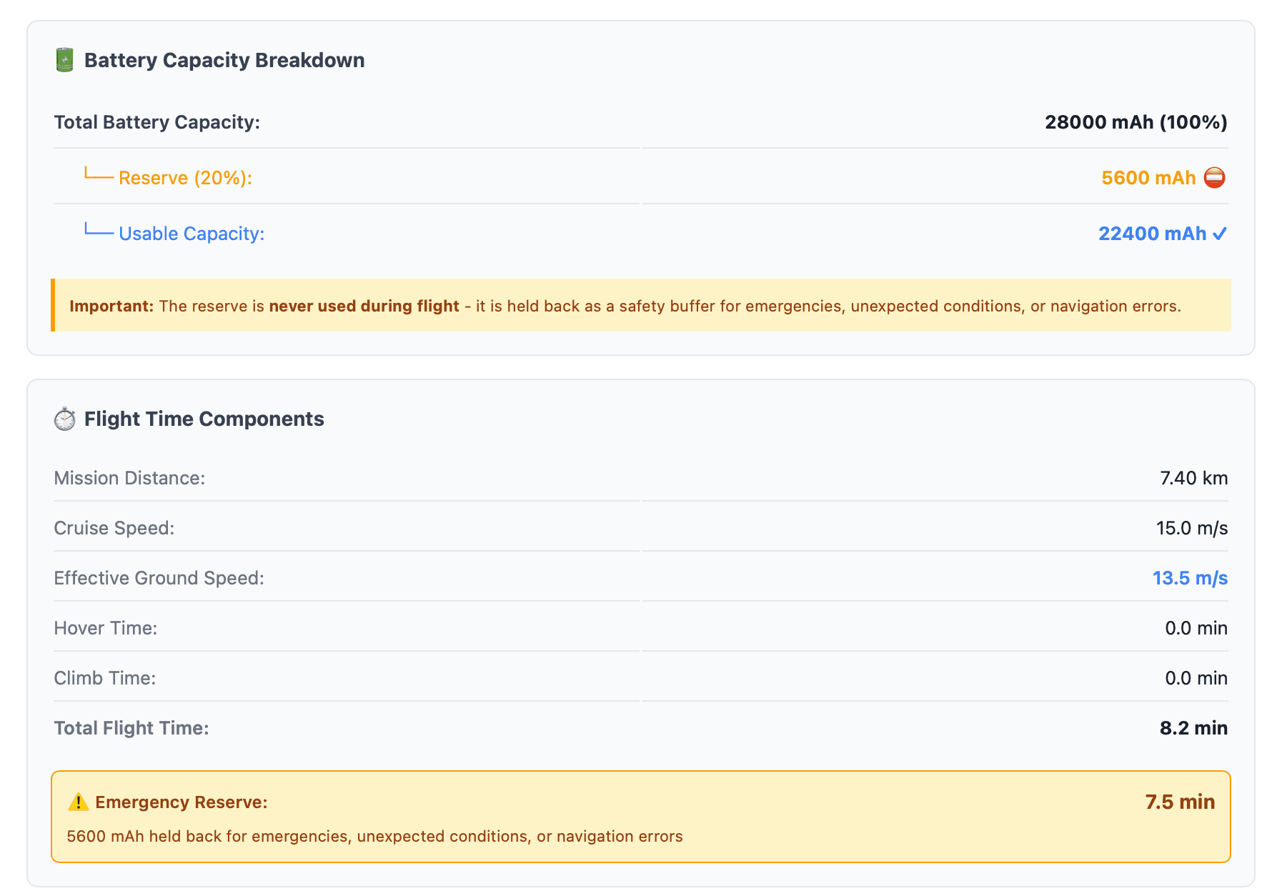Click the checkmark beside 22400 mAh
This screenshot has width=1282, height=896.
point(1219,234)
